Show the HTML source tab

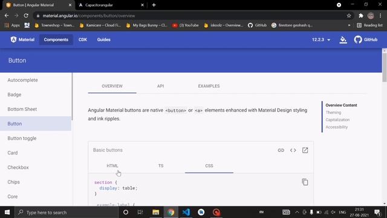(x=112, y=166)
